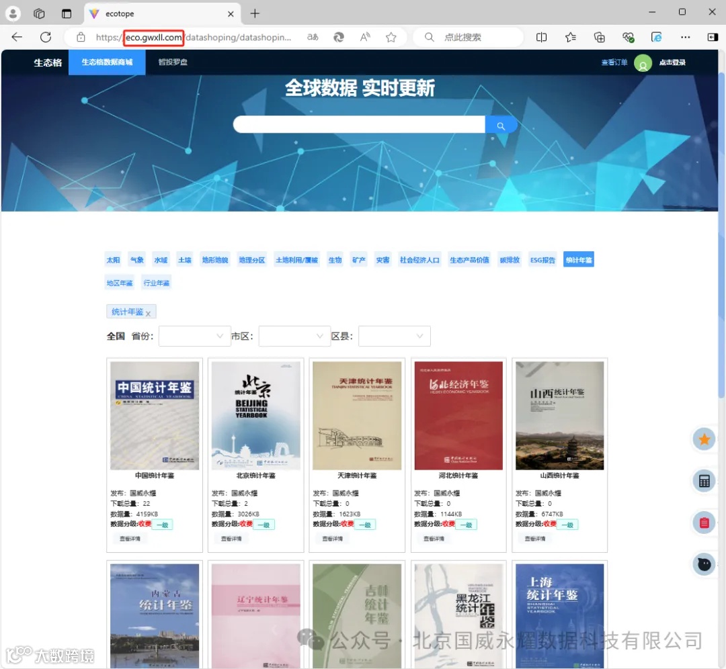
Task: Click the read aloud icon
Action: click(365, 37)
